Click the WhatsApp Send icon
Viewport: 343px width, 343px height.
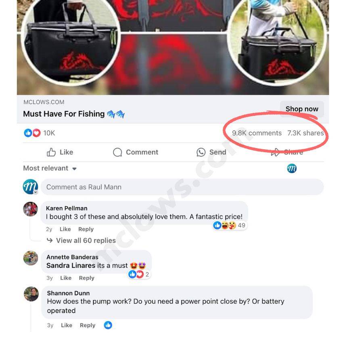pos(201,152)
